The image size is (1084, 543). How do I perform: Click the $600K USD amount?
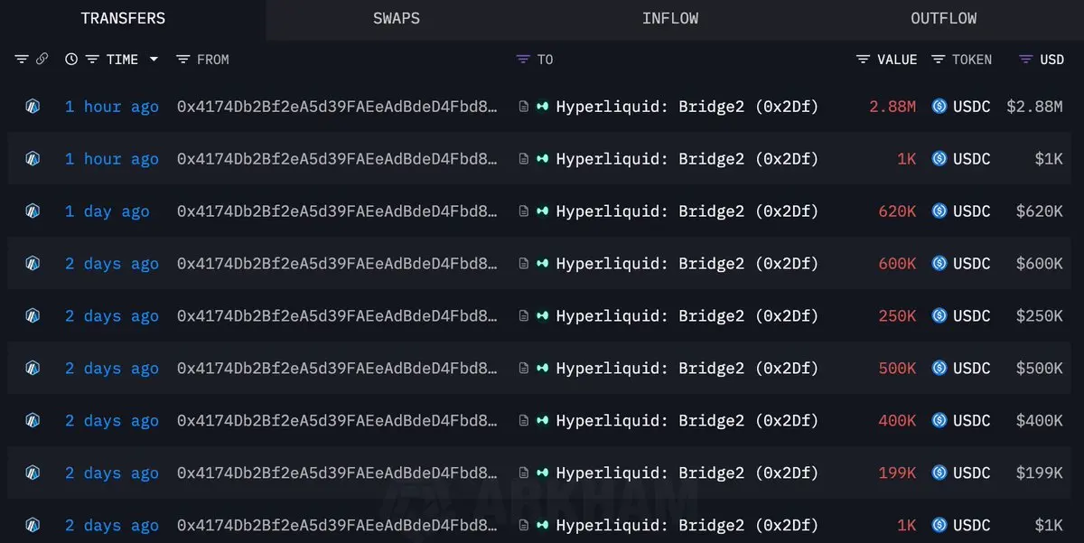click(x=1039, y=264)
